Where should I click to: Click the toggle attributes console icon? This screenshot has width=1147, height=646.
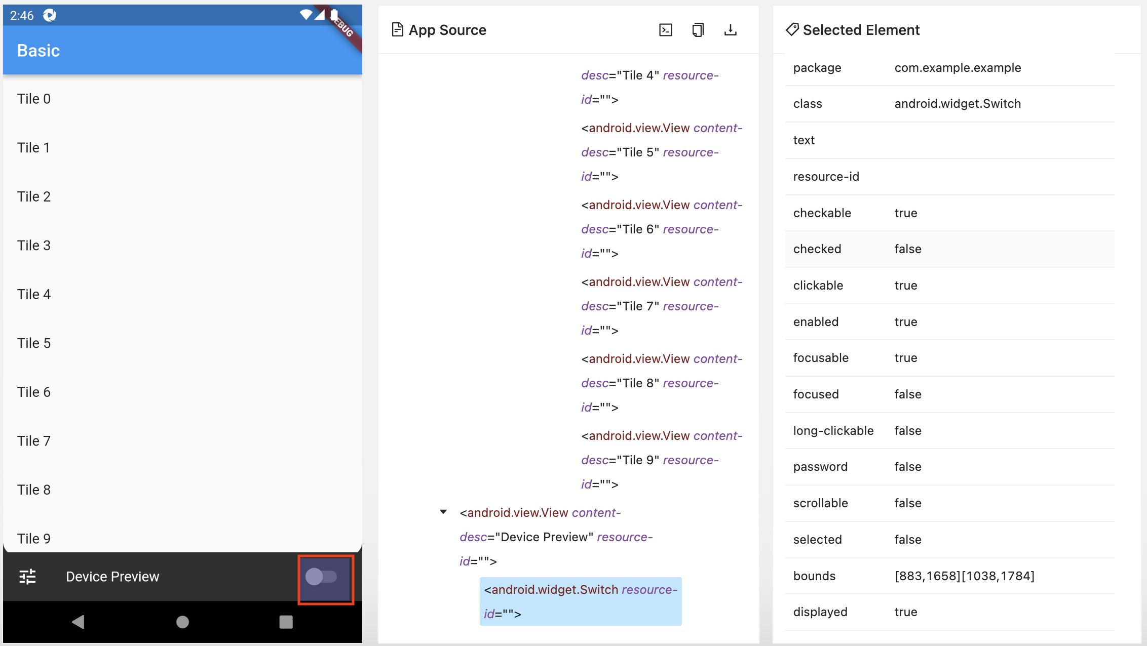point(665,30)
